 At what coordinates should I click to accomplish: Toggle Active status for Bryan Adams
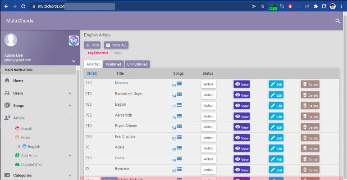tap(209, 127)
